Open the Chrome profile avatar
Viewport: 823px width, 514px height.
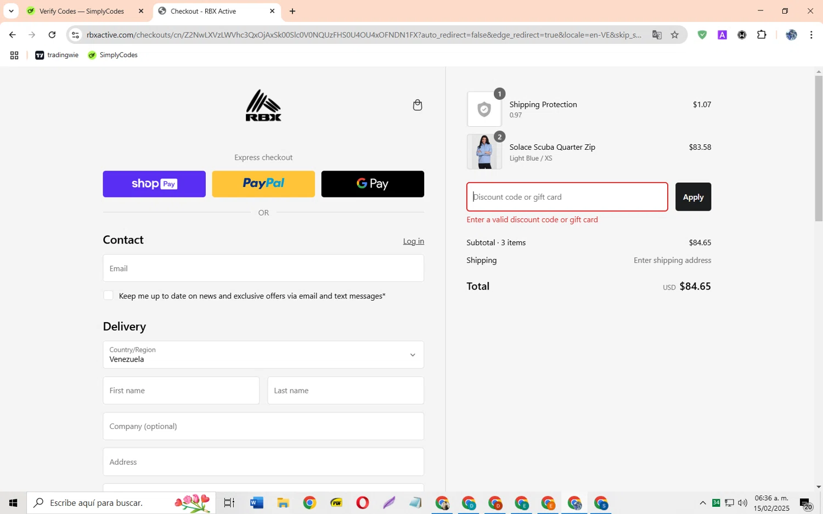coord(791,35)
